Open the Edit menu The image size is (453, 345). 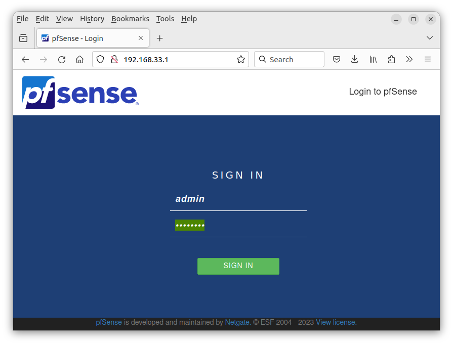[x=42, y=19]
